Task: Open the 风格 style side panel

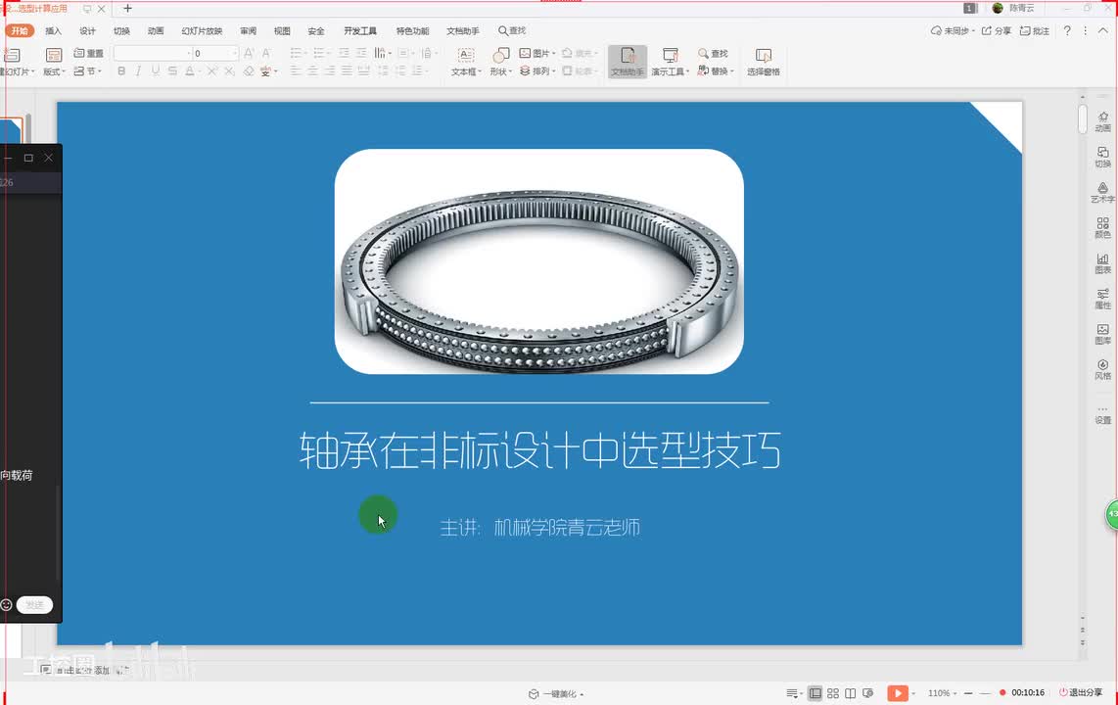Action: (1103, 369)
